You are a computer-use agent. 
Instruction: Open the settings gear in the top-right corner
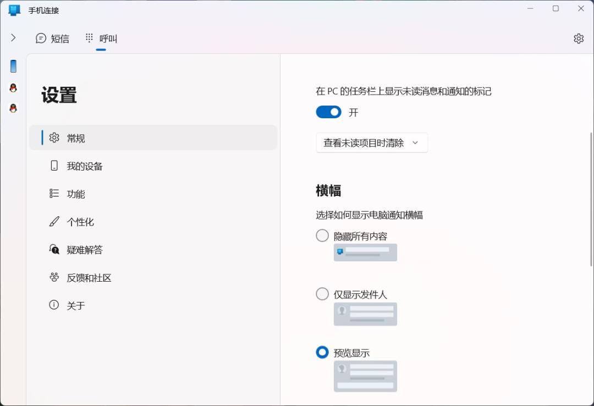pyautogui.click(x=578, y=38)
